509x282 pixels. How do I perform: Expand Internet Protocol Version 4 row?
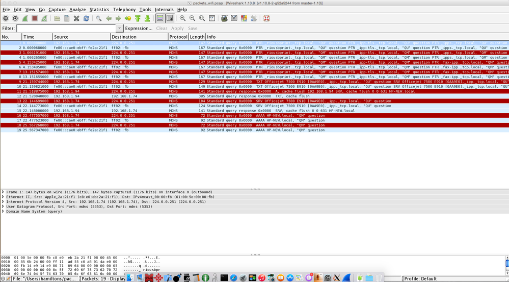(x=3, y=202)
